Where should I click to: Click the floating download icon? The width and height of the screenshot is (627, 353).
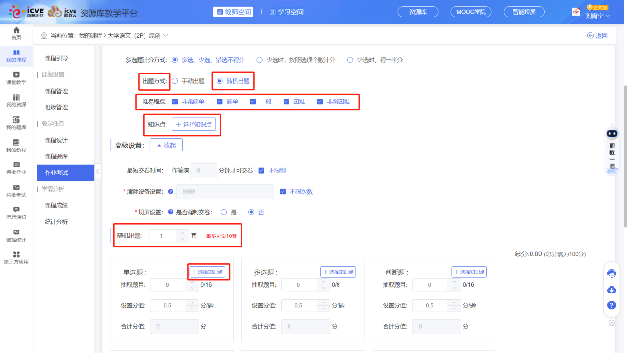point(611,290)
